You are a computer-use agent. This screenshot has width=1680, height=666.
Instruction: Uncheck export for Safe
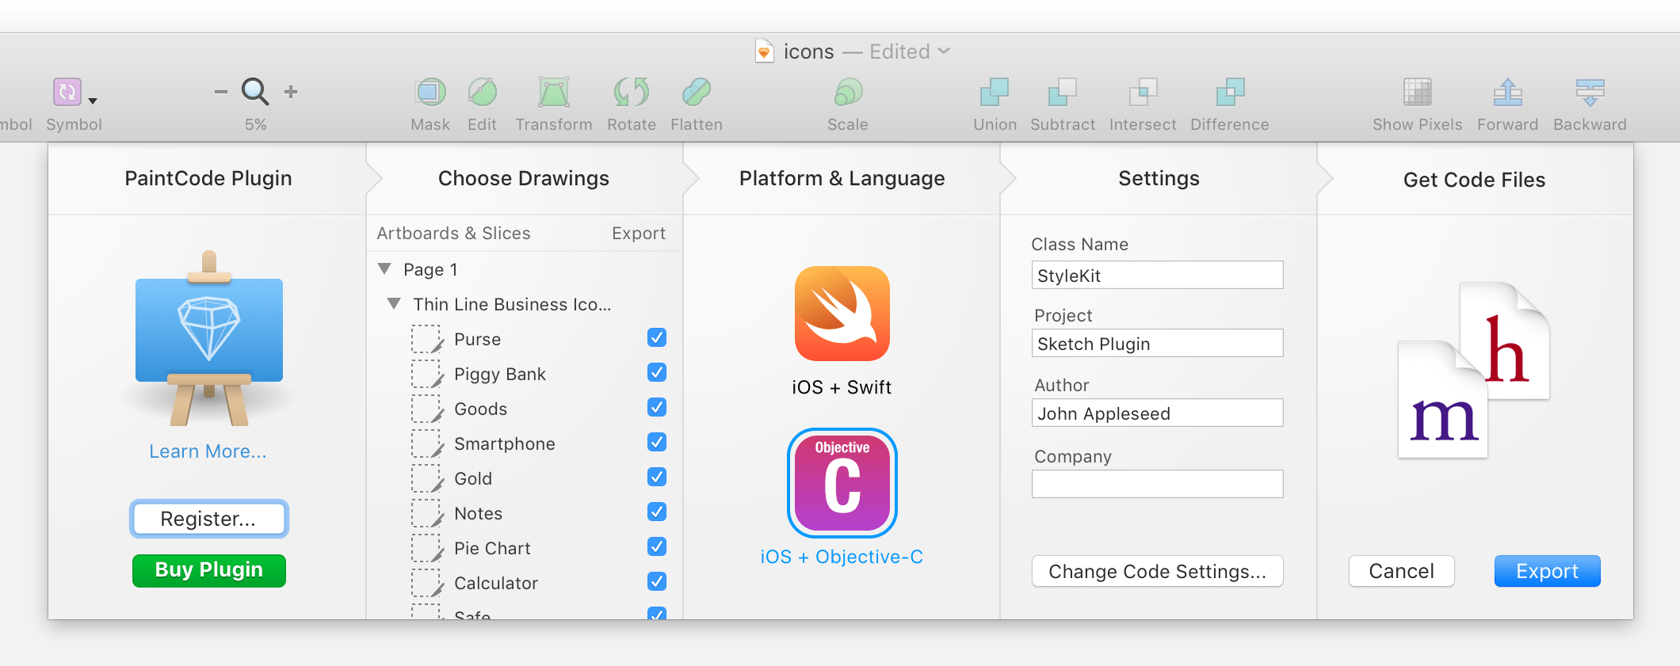[657, 614]
